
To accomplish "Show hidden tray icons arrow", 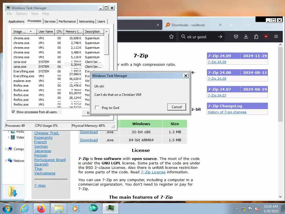I will (237, 209).
